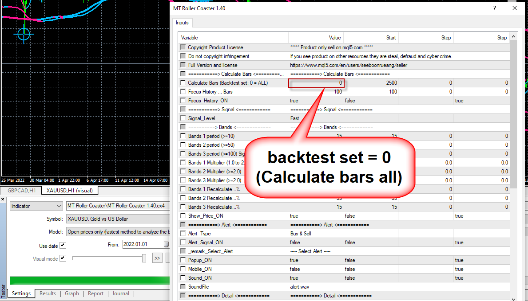Screen dimensions: 528x301
Task: Toggle the Bands 1 period (>=10) checkbox
Action: [x=183, y=136]
